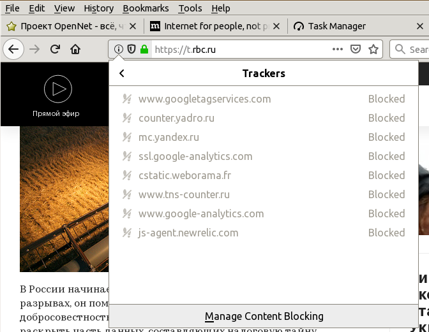This screenshot has height=332, width=429.
Task: Open the Tools menu
Action: click(x=190, y=8)
